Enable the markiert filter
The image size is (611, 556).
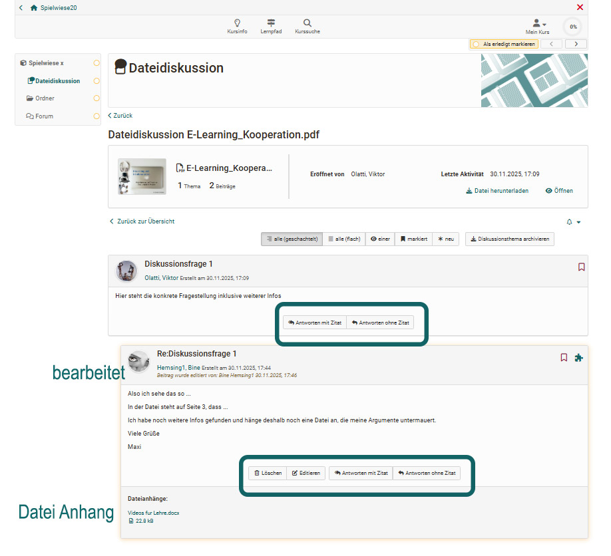(x=413, y=239)
